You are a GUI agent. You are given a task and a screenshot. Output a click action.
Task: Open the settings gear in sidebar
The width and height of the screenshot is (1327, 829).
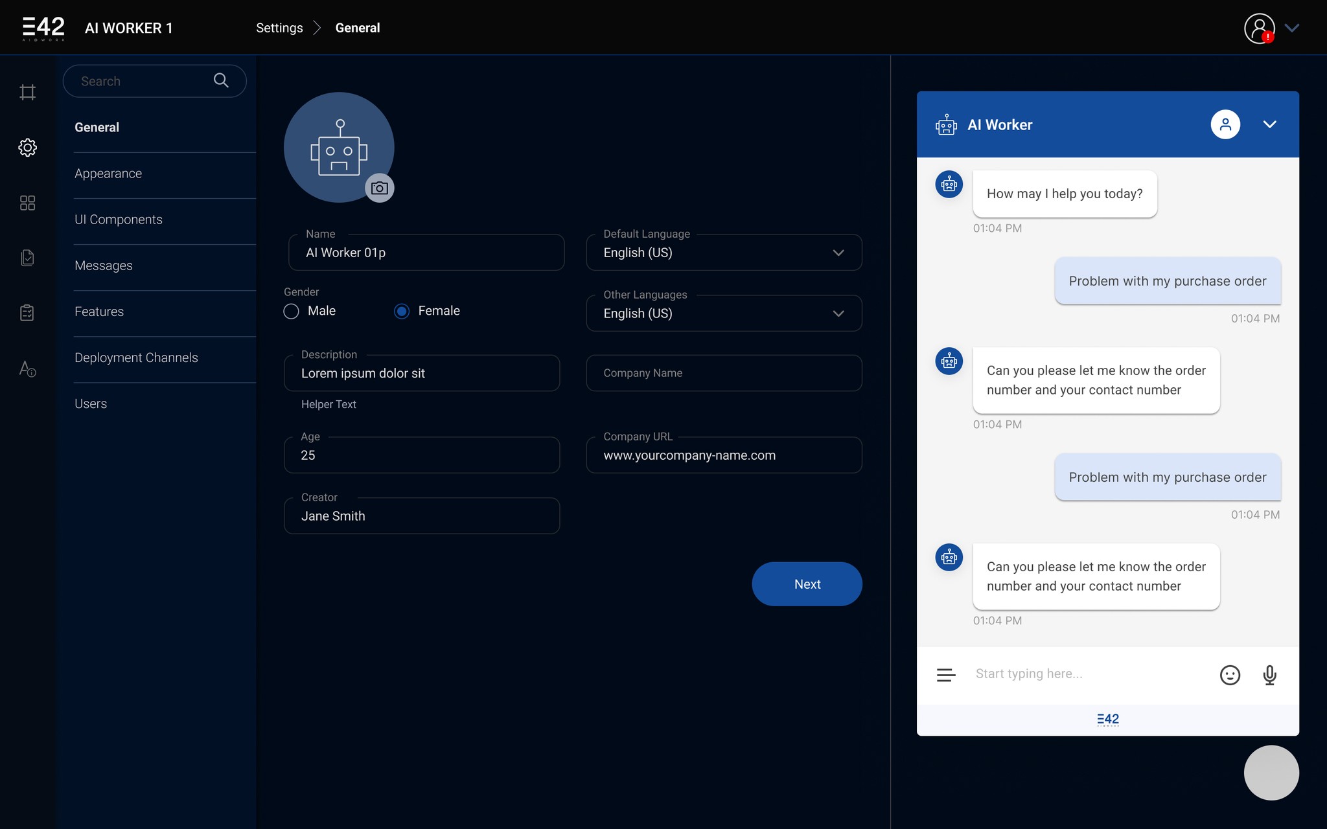coord(27,148)
